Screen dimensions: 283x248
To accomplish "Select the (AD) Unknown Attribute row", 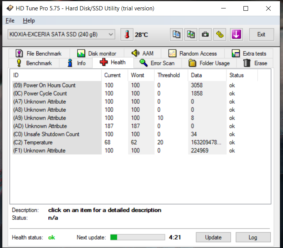I will click(135, 126).
